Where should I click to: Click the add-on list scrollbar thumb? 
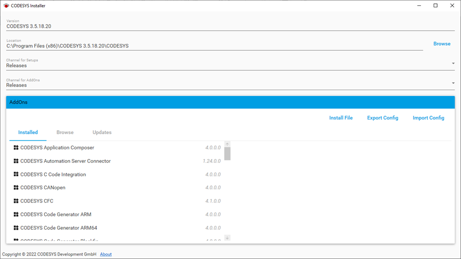pyautogui.click(x=227, y=154)
